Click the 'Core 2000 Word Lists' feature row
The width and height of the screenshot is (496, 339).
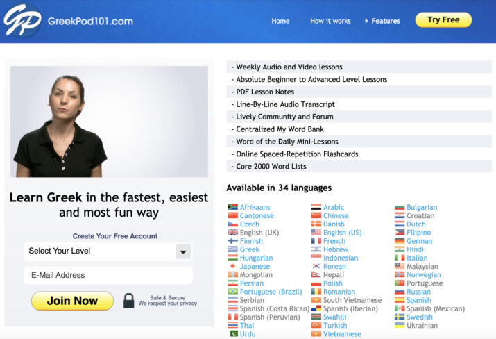click(x=359, y=166)
